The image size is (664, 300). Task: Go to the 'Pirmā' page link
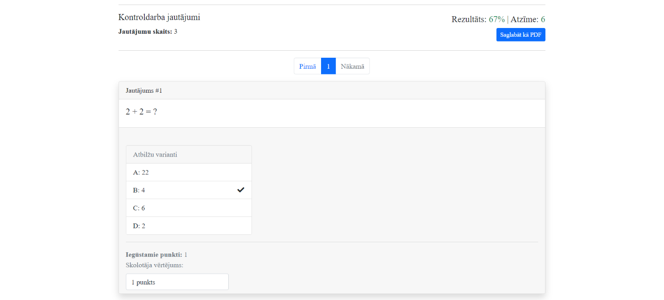308,66
